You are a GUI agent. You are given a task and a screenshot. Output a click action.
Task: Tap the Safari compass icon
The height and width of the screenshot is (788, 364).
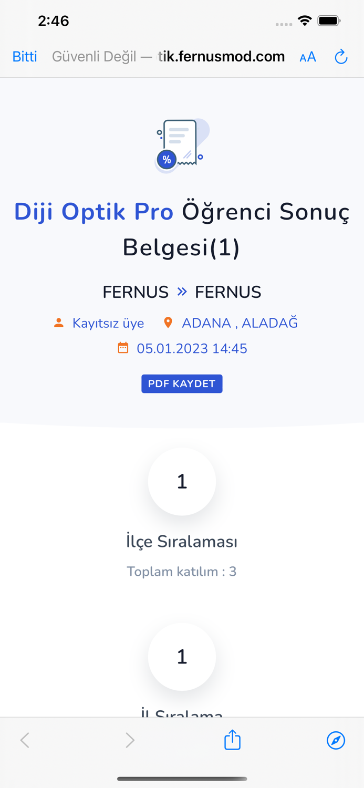(x=336, y=740)
